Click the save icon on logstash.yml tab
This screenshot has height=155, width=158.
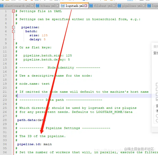[63, 6]
